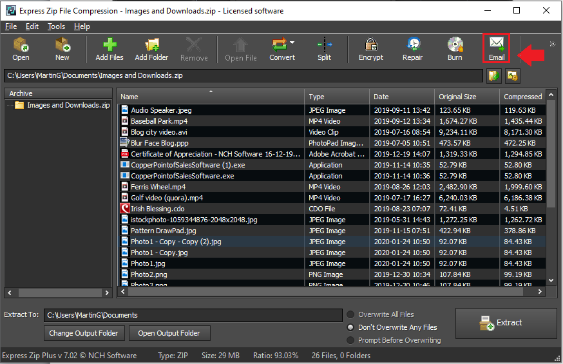
Task: Select the Pattern DrawPad.jpg file
Action: [x=332, y=231]
